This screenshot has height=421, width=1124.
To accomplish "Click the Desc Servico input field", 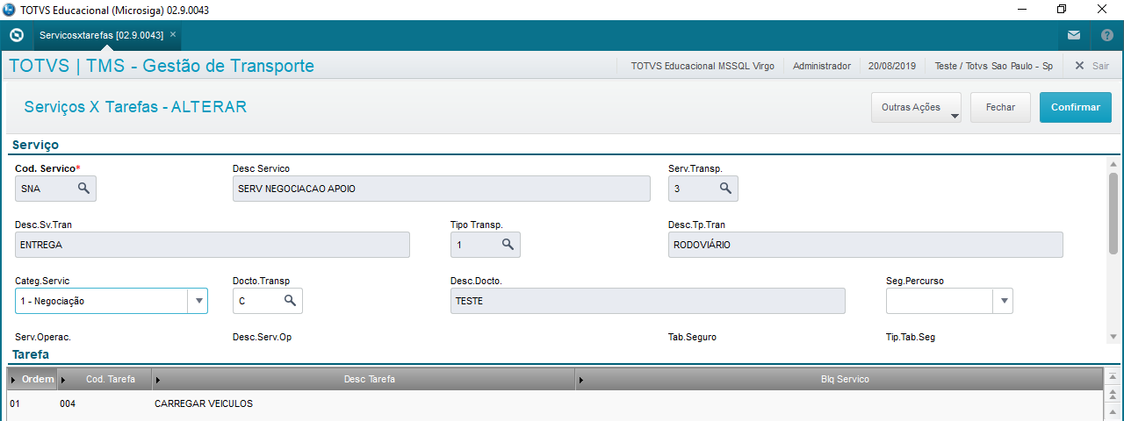I will tap(442, 189).
